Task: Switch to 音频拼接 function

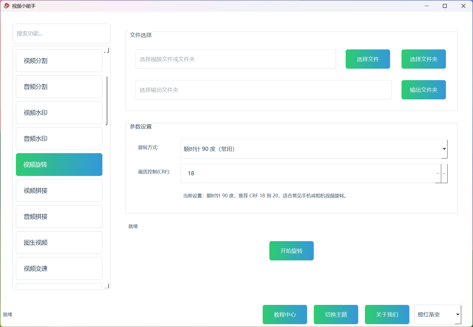Action: click(x=59, y=217)
